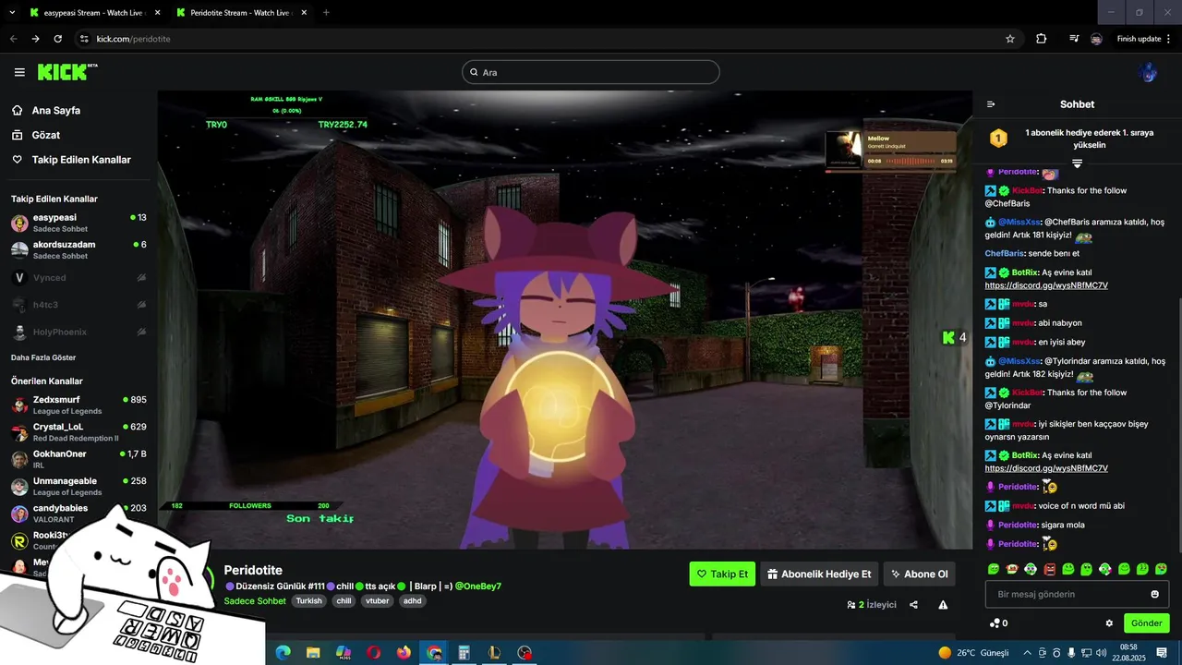Open the Crystal_LoL recommended channel
1182x665 pixels.
pyautogui.click(x=78, y=432)
